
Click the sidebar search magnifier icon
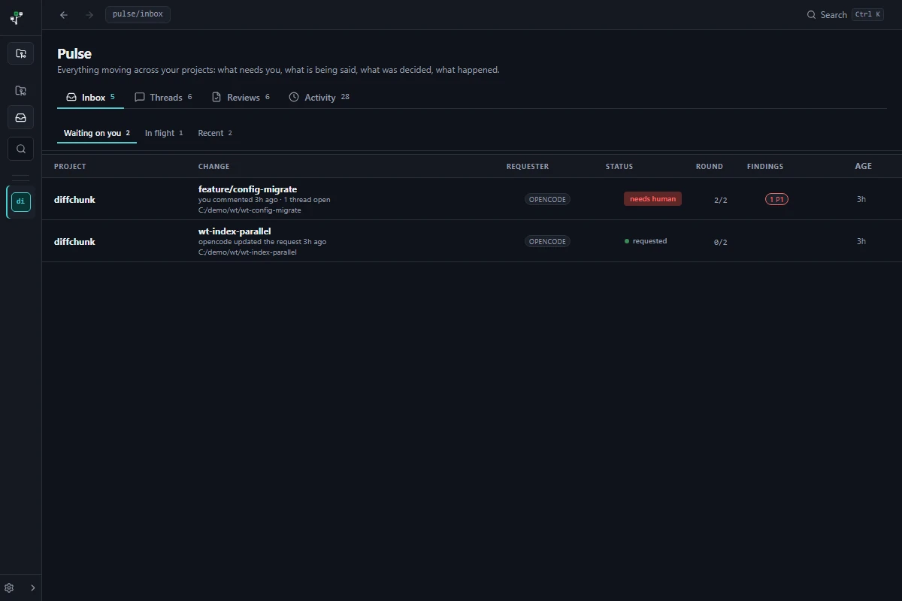21,149
